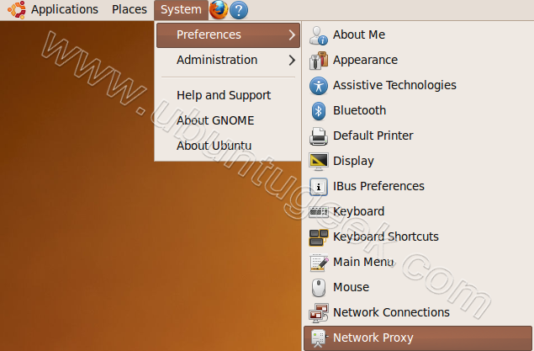
Task: Click the IBus Preferences info icon
Action: [319, 187]
